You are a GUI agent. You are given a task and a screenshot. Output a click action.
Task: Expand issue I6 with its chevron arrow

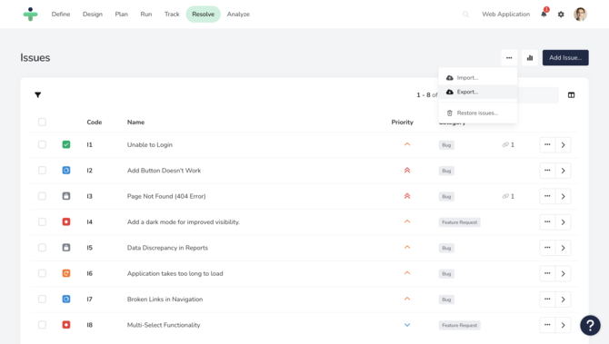pyautogui.click(x=563, y=273)
